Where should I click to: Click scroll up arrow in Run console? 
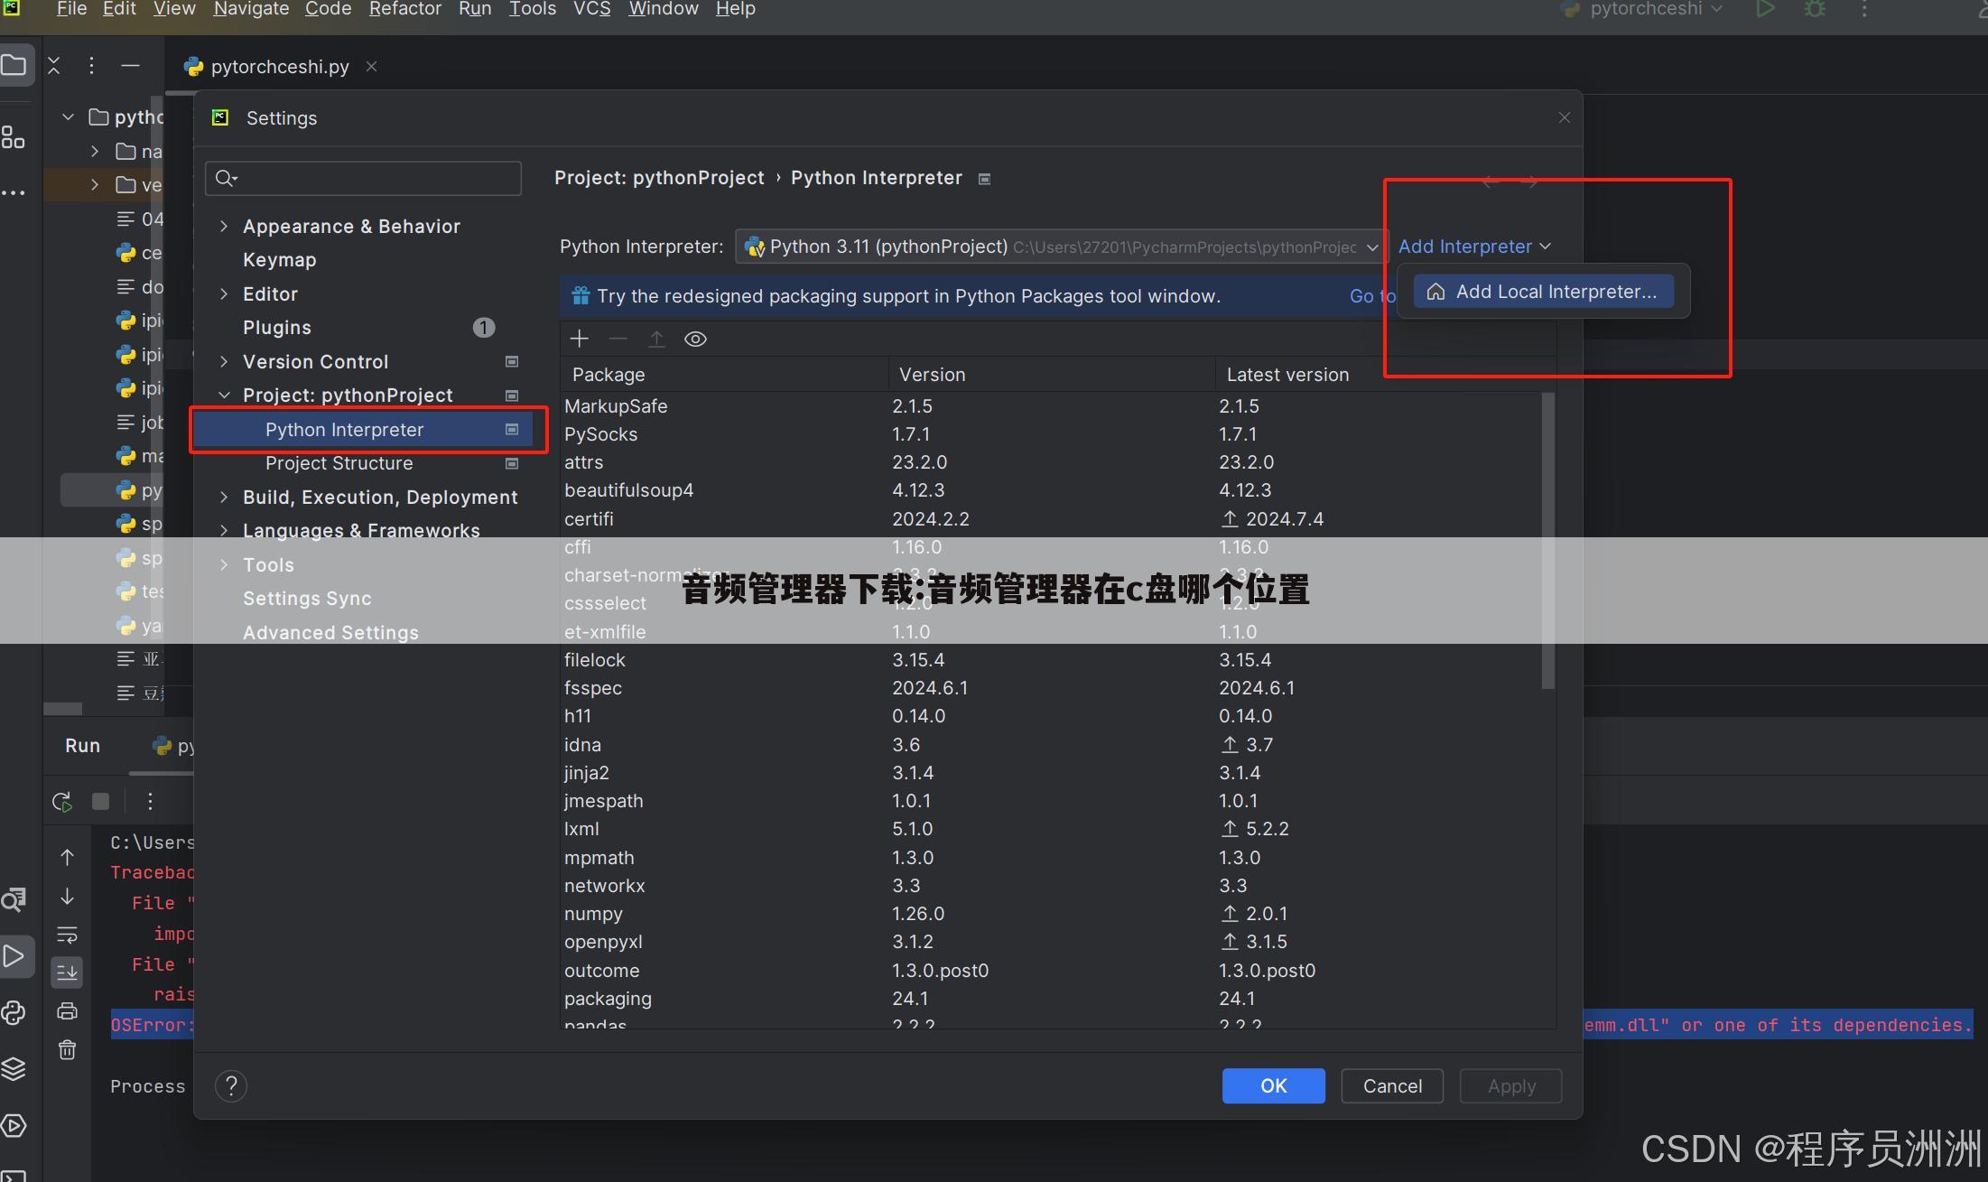point(67,857)
